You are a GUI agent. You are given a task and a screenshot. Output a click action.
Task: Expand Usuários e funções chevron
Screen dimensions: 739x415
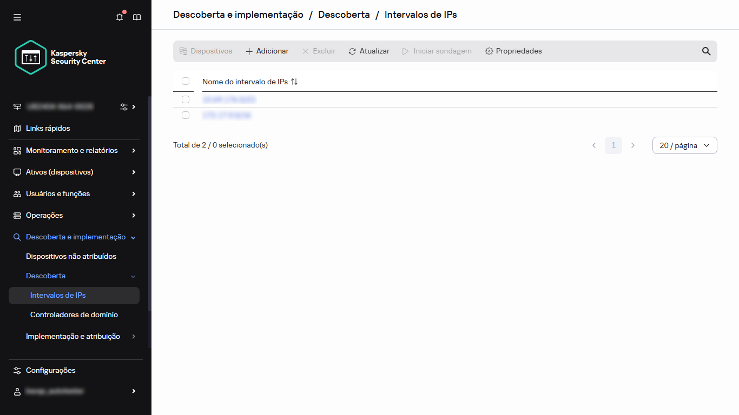tap(134, 194)
